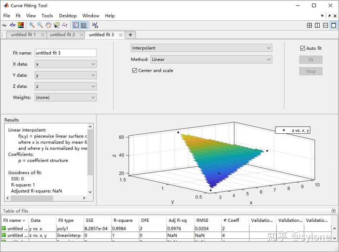
Task: Open the Fit menu
Action: pos(18,16)
